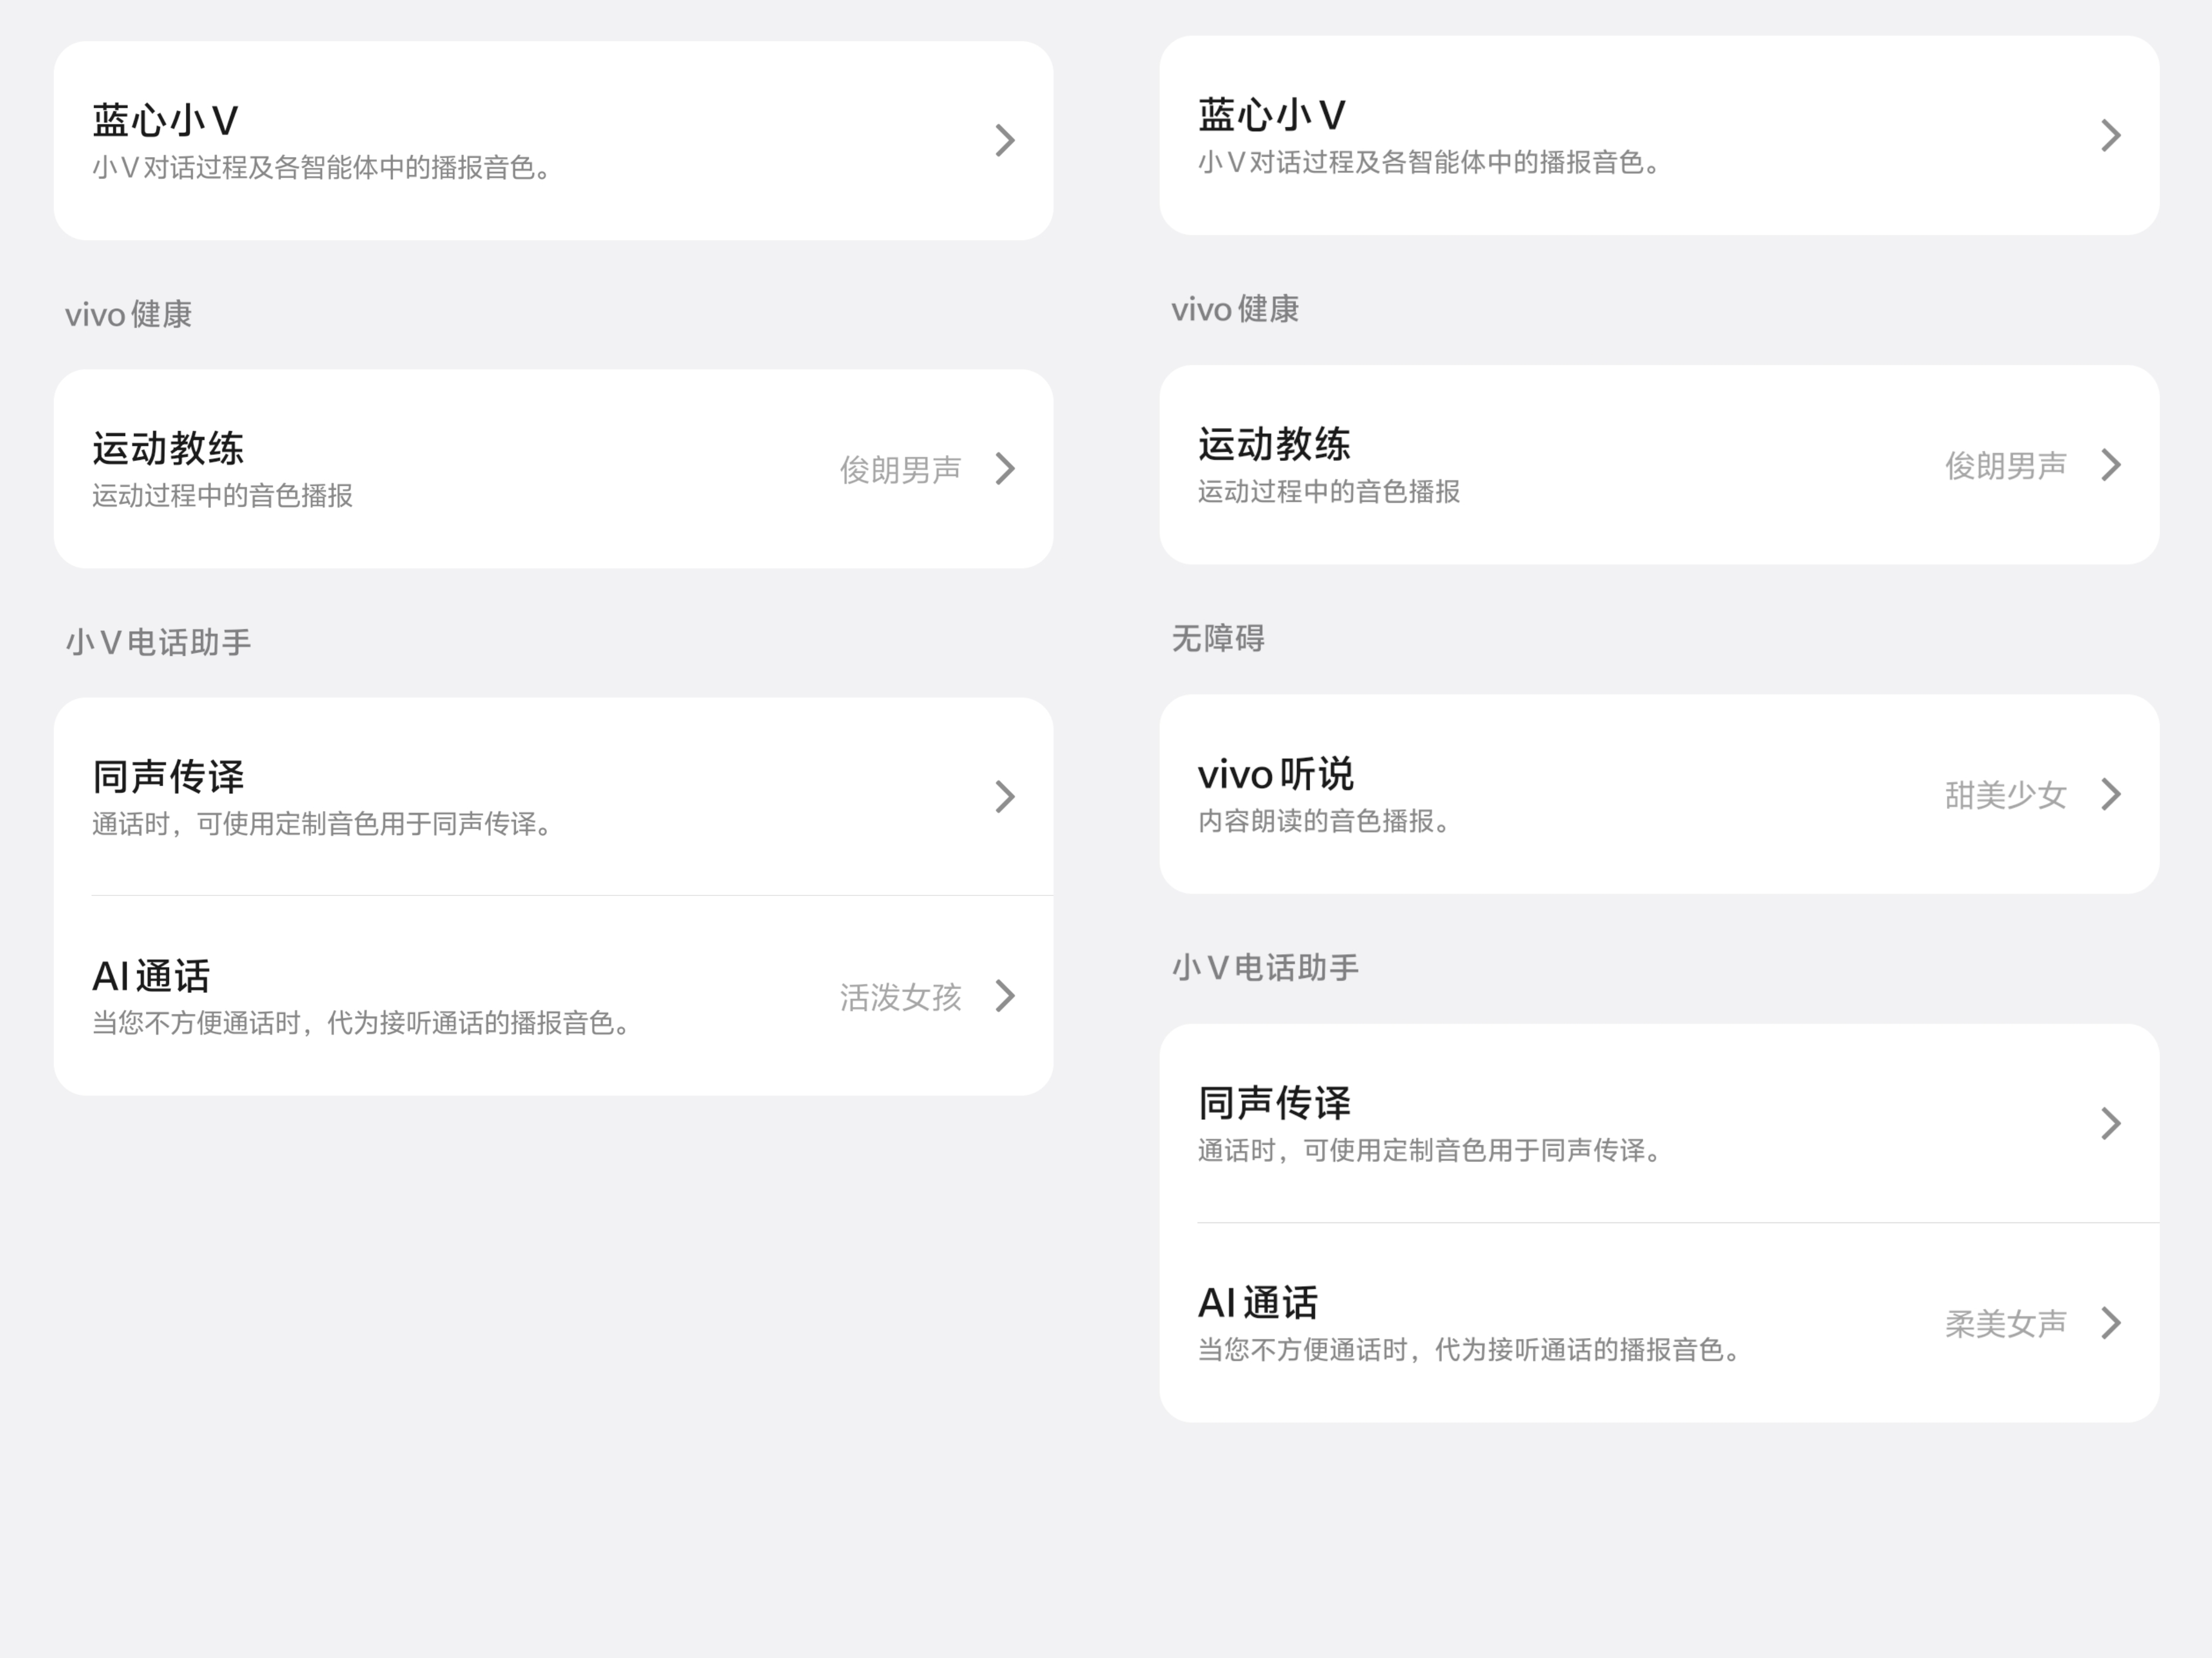Image resolution: width=2212 pixels, height=1658 pixels.
Task: Select 蓝心小V title in left panel
Action: (x=165, y=120)
